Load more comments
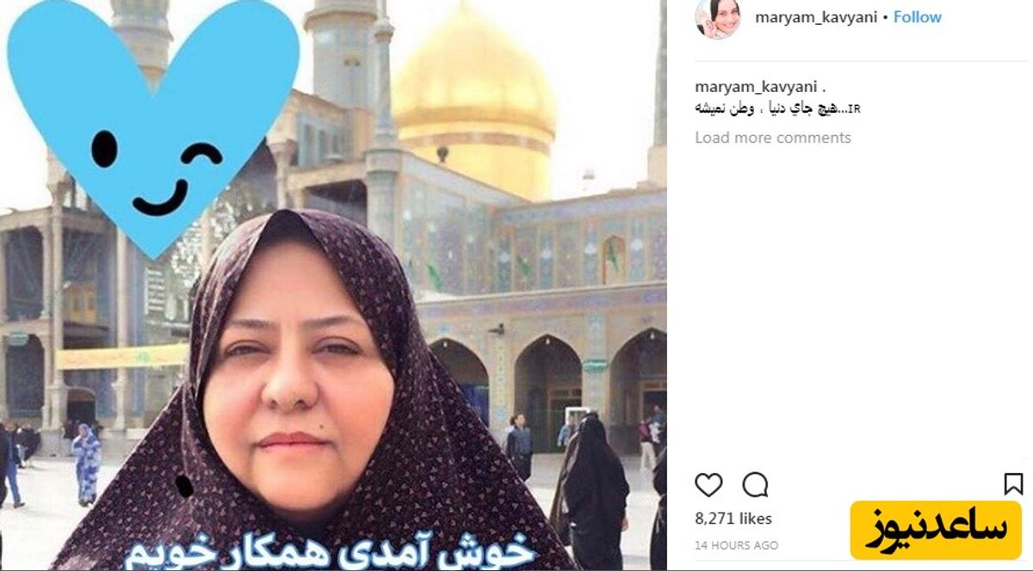The height and width of the screenshot is (571, 1033). click(773, 138)
